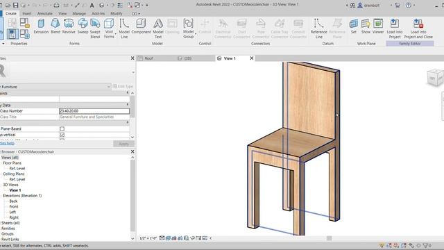The height and width of the screenshot is (250, 444).
Task: Open the Modify ribbon tab
Action: coord(116,14)
